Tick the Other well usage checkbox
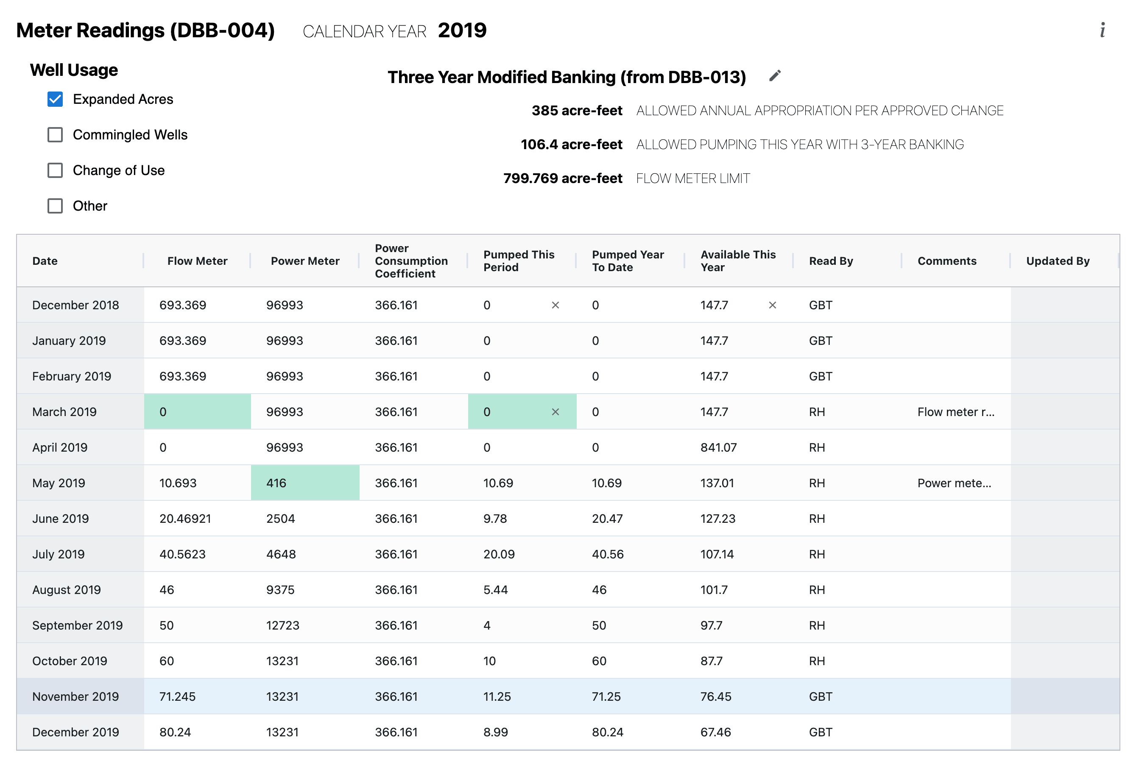Viewport: 1139px width, 766px height. (x=55, y=206)
